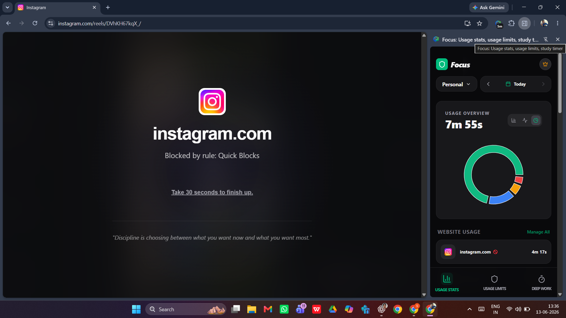Click the Focus shield logo icon
Viewport: 566px width, 318px height.
pos(442,64)
